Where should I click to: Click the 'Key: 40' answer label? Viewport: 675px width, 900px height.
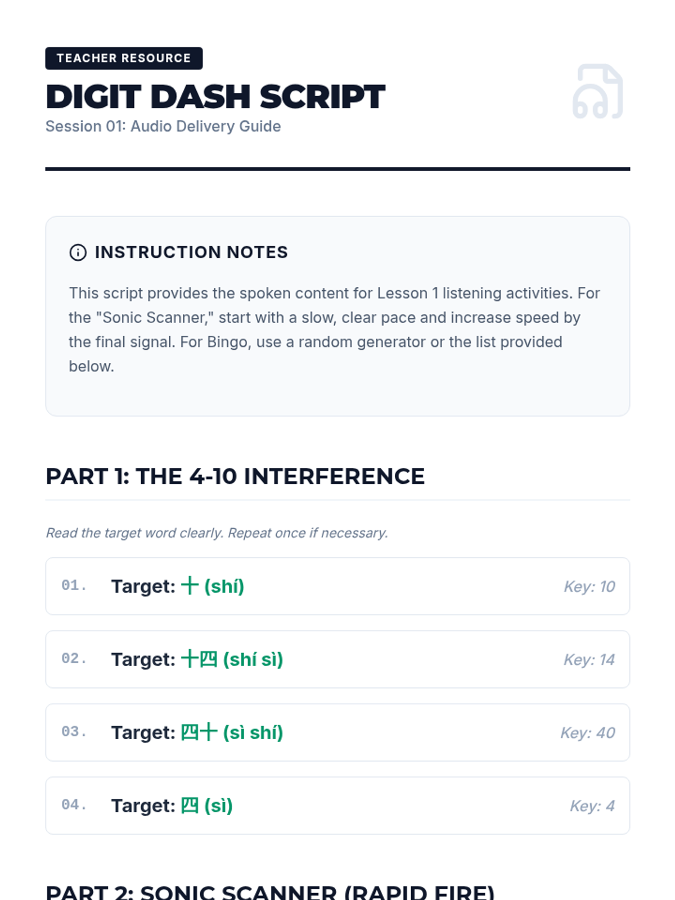point(588,732)
